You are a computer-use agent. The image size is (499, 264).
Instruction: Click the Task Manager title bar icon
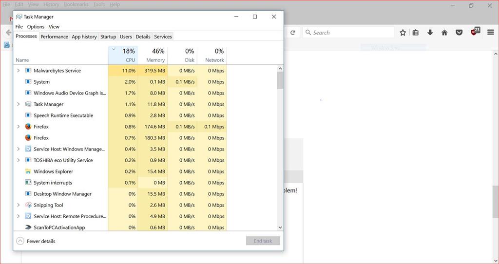(x=19, y=17)
